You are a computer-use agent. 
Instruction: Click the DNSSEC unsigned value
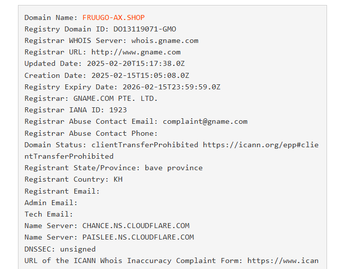pyautogui.click(x=78, y=249)
